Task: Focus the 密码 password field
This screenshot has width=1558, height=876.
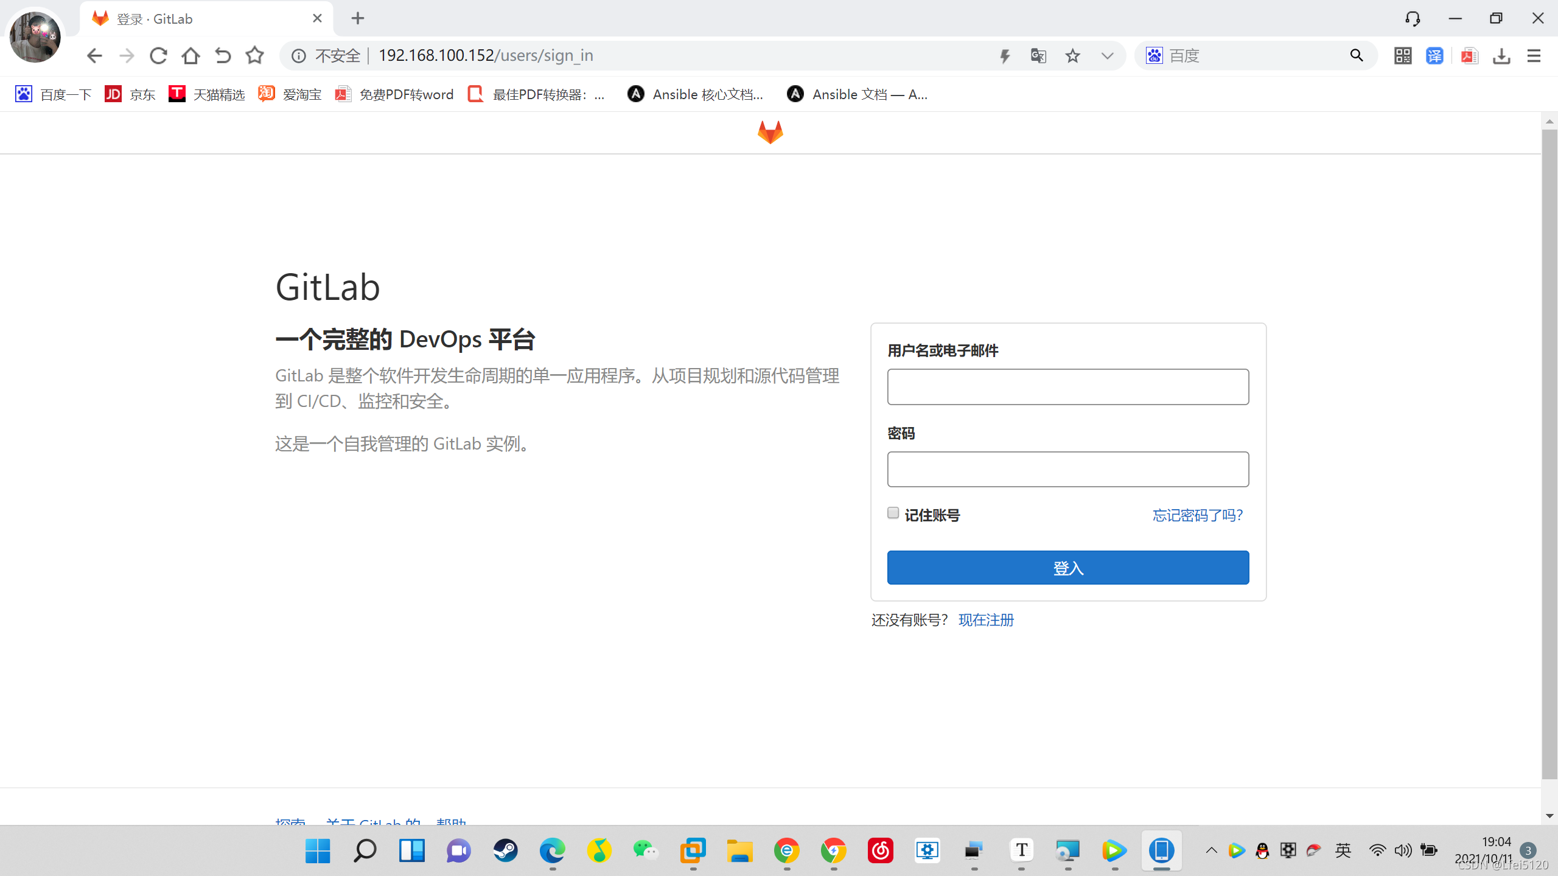Action: click(1068, 469)
